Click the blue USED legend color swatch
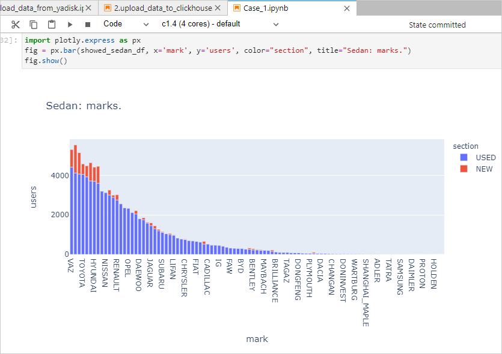 (x=464, y=158)
